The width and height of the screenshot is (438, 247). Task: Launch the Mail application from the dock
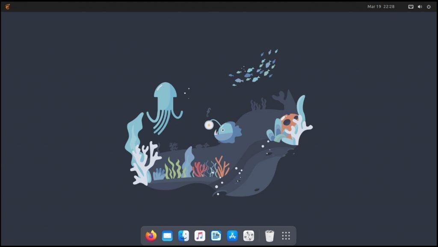point(167,235)
